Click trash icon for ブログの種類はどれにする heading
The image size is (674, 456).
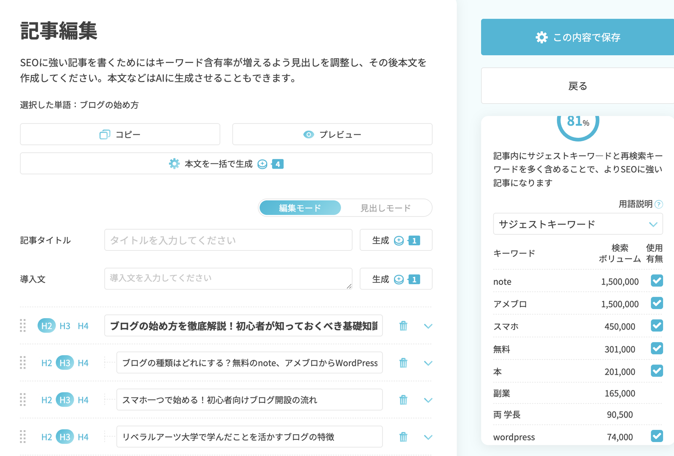pos(403,363)
